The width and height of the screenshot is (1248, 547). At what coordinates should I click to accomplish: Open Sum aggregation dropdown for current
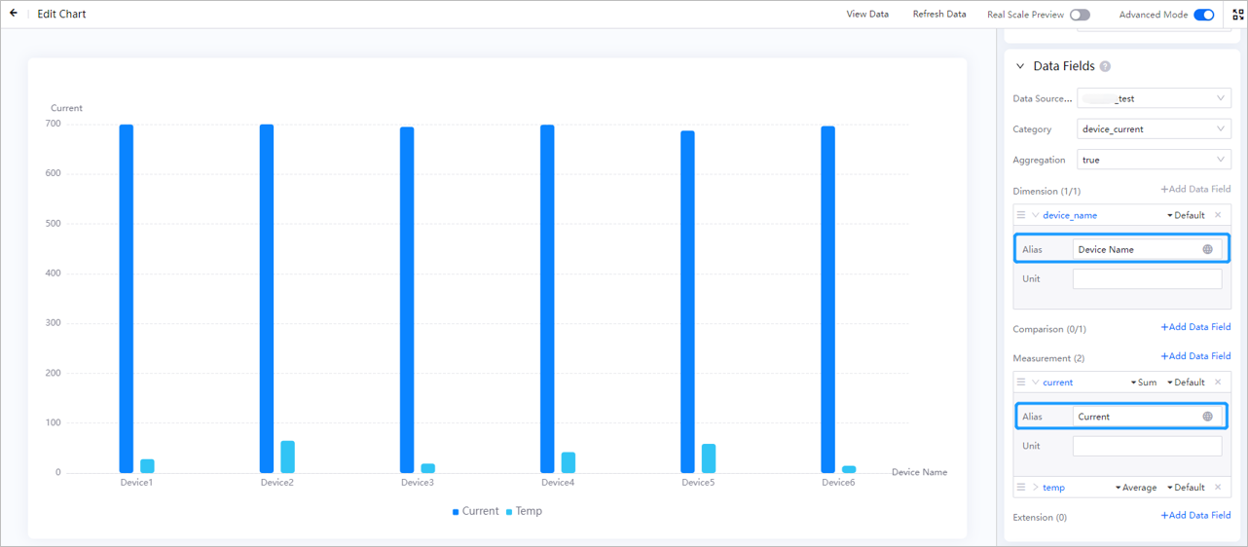click(1144, 383)
